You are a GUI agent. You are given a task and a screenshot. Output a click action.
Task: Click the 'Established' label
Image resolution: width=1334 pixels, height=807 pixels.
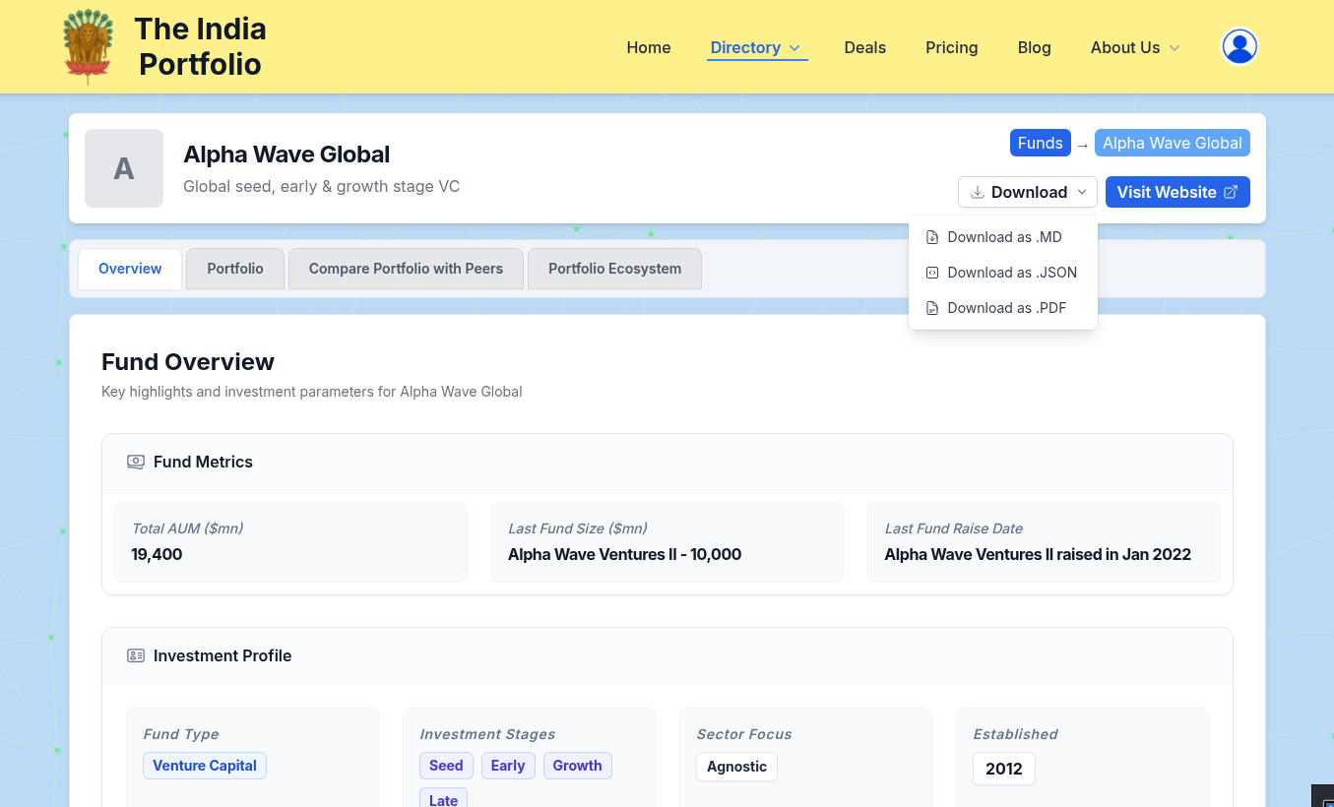point(1015,734)
